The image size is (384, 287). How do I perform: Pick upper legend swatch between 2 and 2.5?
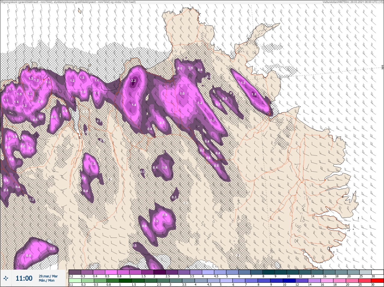pos(160,272)
